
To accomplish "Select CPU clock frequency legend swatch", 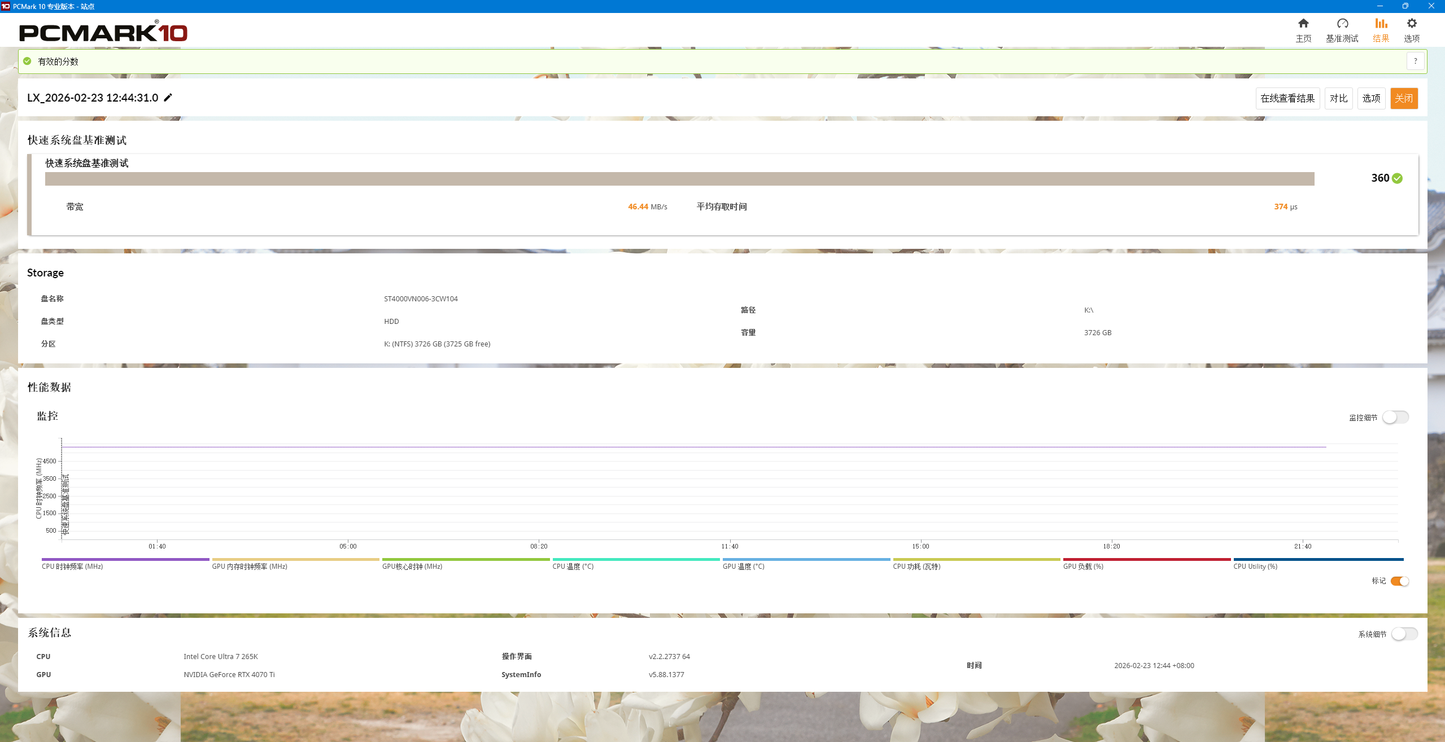I will [125, 560].
